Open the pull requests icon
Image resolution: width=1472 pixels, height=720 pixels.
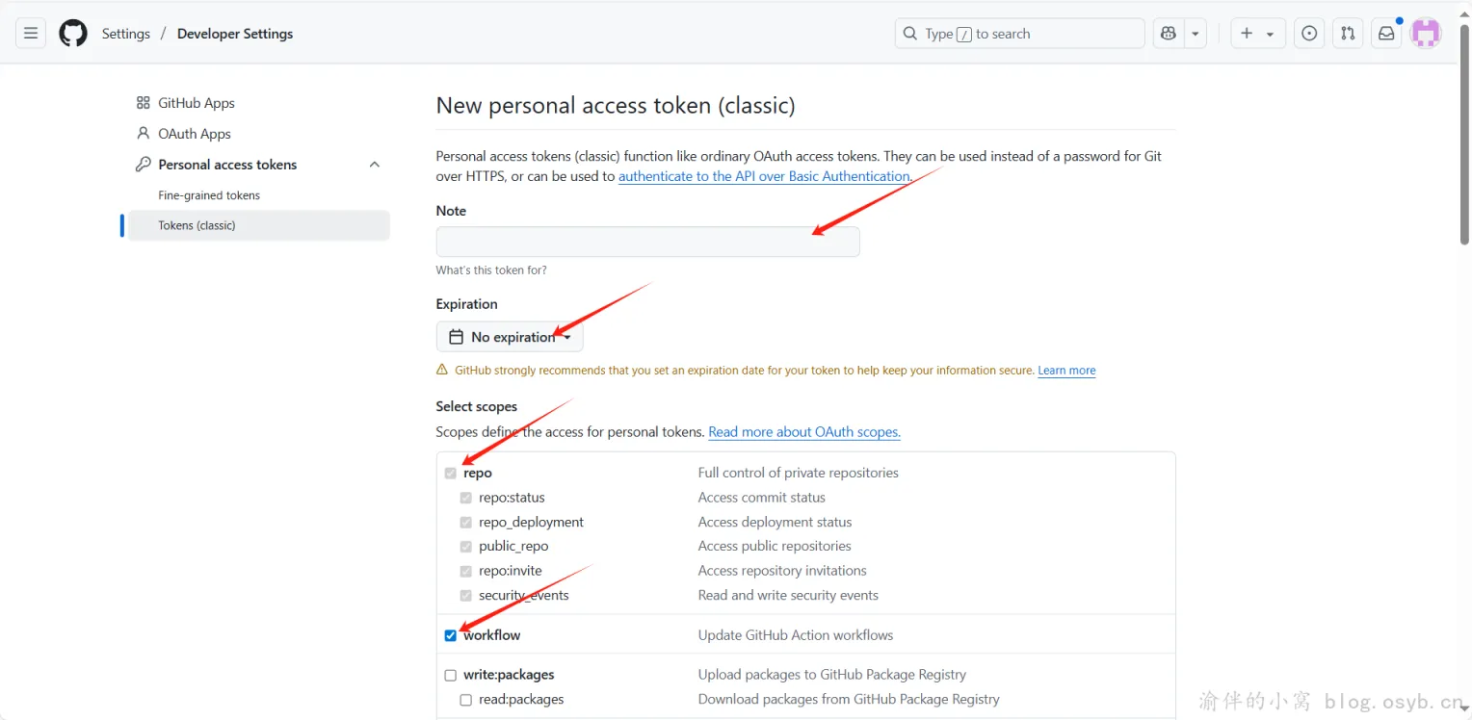pos(1348,34)
